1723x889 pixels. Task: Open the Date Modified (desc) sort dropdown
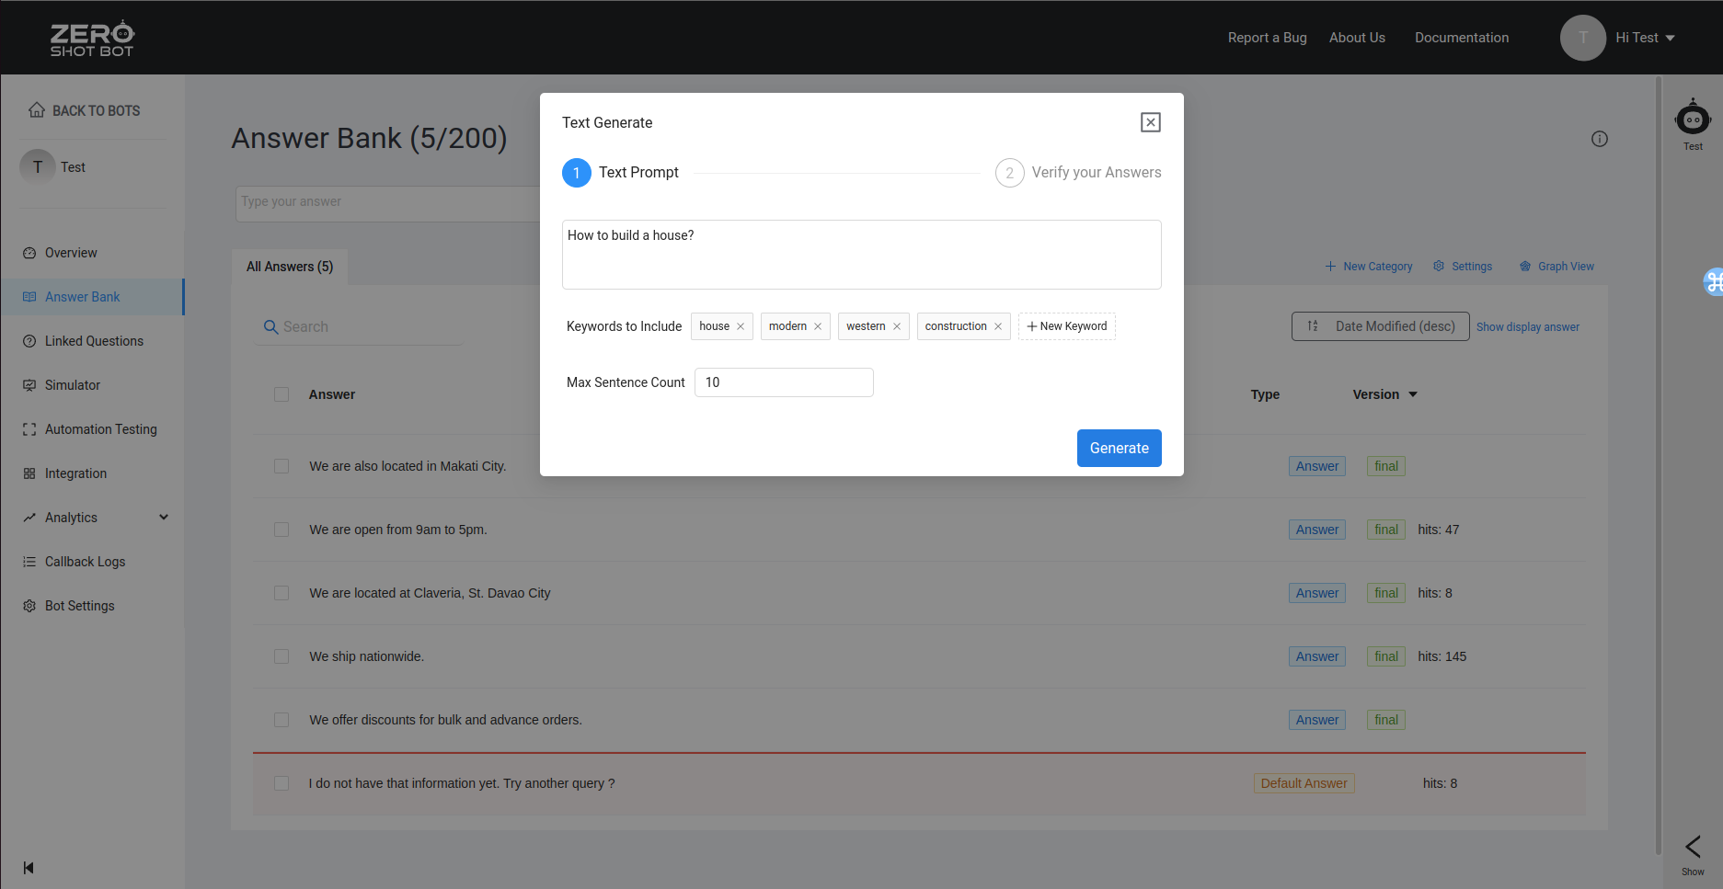click(1380, 326)
